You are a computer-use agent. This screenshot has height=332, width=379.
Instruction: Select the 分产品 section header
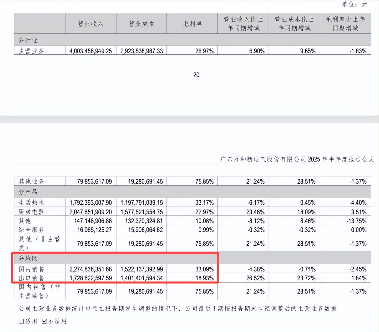coord(28,192)
